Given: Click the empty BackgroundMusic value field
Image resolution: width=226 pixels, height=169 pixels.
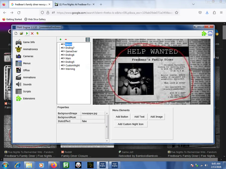Looking at the screenshot, I should pyautogui.click(x=93, y=117).
